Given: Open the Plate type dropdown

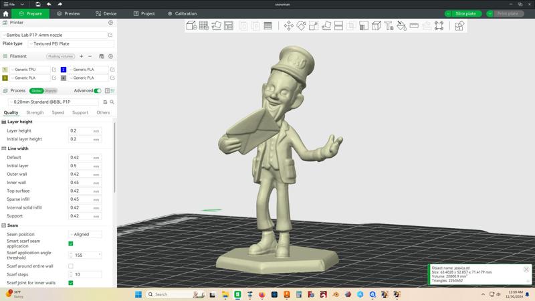Looking at the screenshot, I should pyautogui.click(x=71, y=43).
